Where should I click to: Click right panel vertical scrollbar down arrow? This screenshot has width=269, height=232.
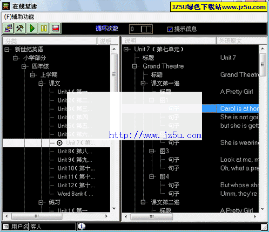(263, 209)
